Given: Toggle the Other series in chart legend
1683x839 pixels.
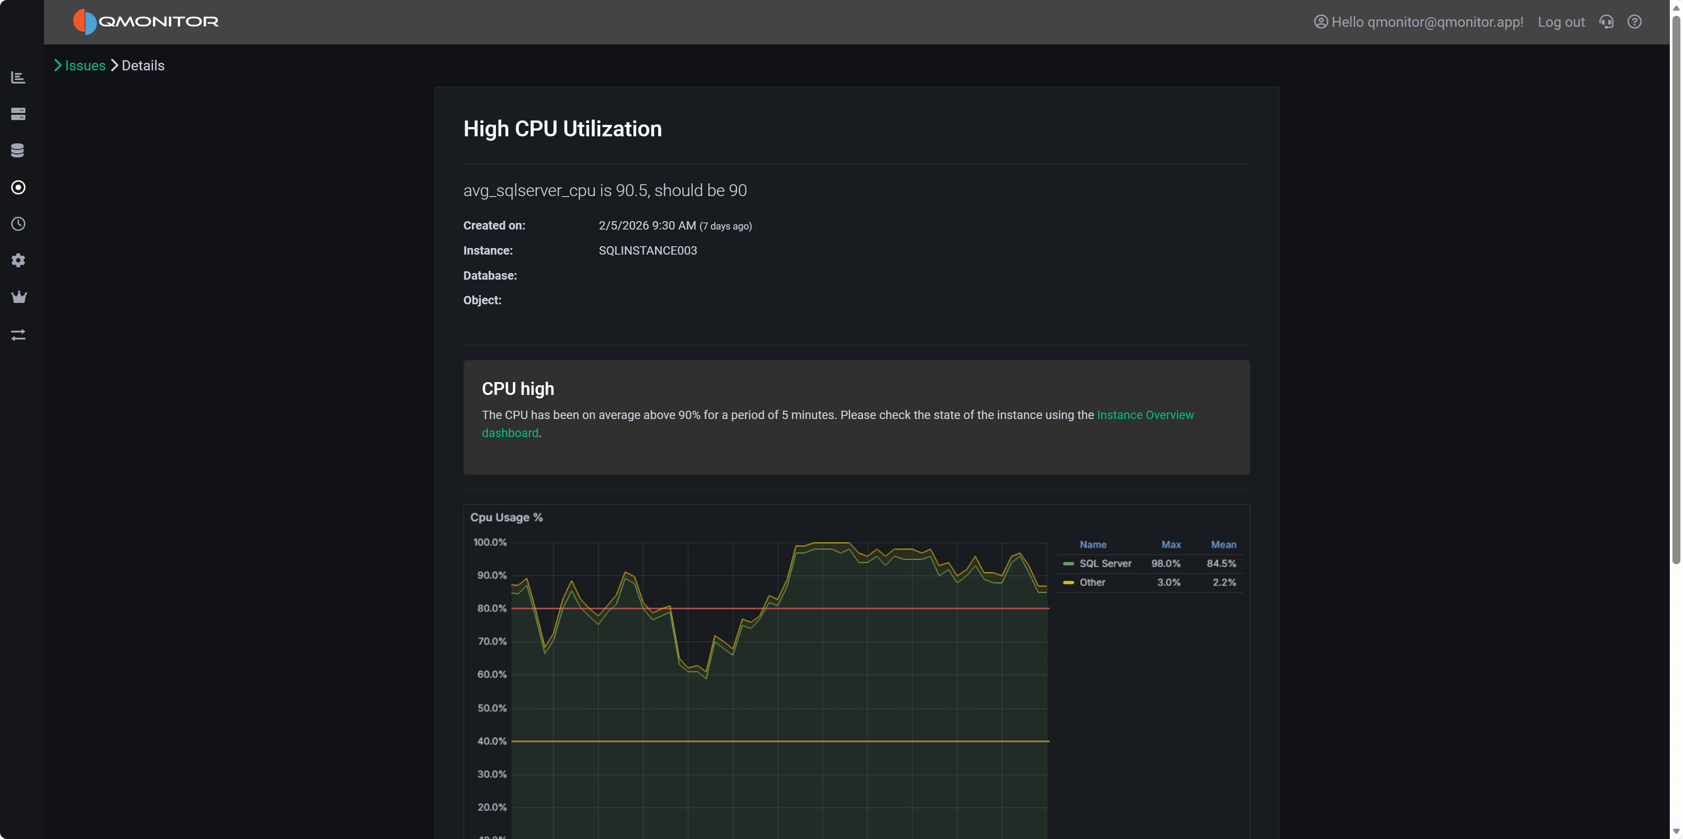Looking at the screenshot, I should click(x=1092, y=582).
